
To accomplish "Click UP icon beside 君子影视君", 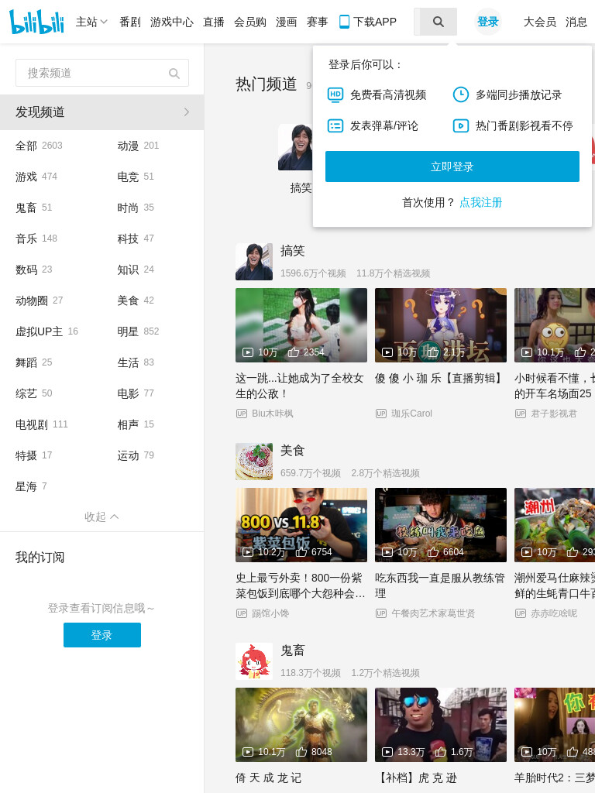I will point(520,414).
